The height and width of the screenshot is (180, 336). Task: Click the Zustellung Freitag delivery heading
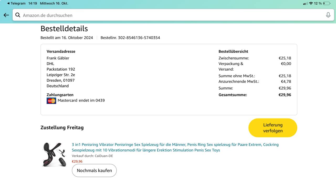tap(62, 128)
